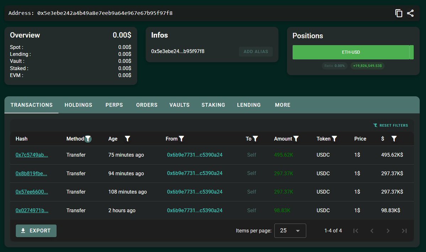Open From address in the 75 minutes ago row
426x252 pixels.
[x=195, y=155]
